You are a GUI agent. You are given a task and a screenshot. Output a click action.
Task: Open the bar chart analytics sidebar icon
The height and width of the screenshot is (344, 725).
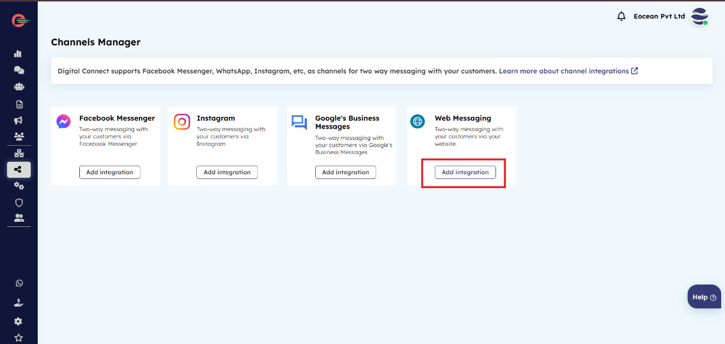(x=19, y=54)
